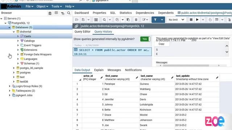
Task: Select the pgAgent Jobs tree item
Action: [24, 95]
